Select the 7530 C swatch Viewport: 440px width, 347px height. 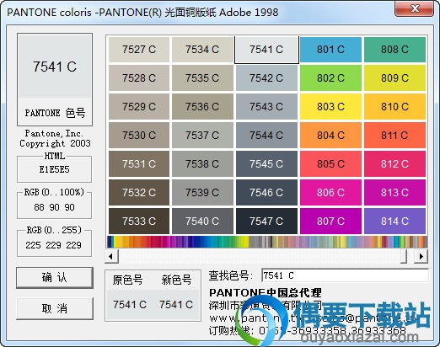[x=139, y=136]
